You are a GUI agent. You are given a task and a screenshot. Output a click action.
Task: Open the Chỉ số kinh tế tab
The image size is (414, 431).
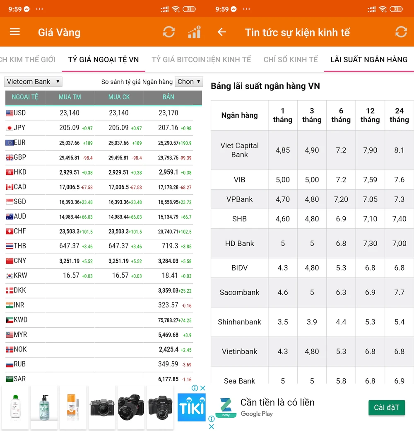tap(291, 60)
